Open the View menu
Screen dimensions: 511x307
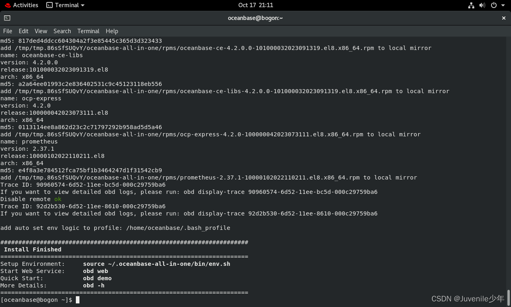coord(41,31)
